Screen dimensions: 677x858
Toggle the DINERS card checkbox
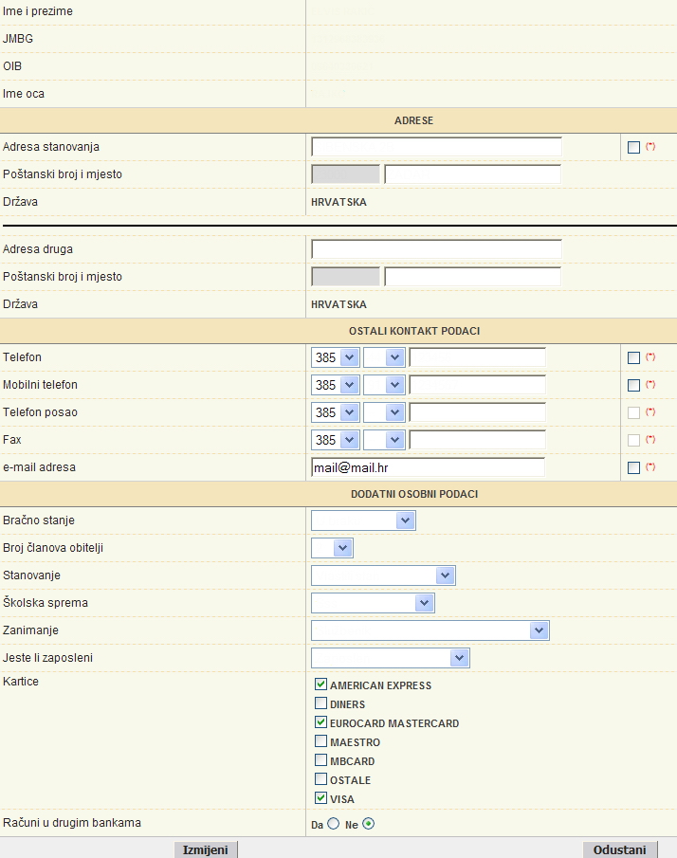point(320,703)
